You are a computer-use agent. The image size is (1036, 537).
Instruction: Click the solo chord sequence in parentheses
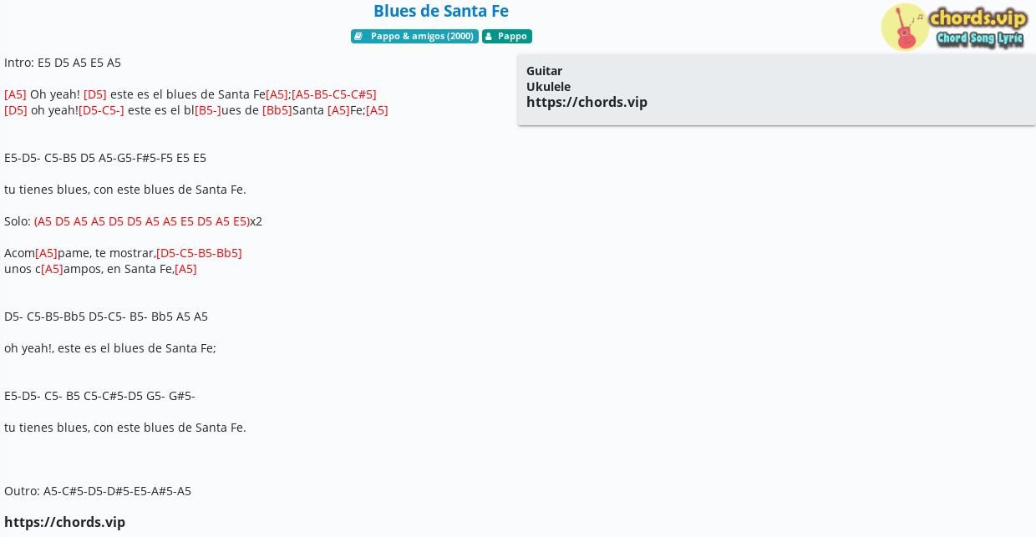click(142, 221)
